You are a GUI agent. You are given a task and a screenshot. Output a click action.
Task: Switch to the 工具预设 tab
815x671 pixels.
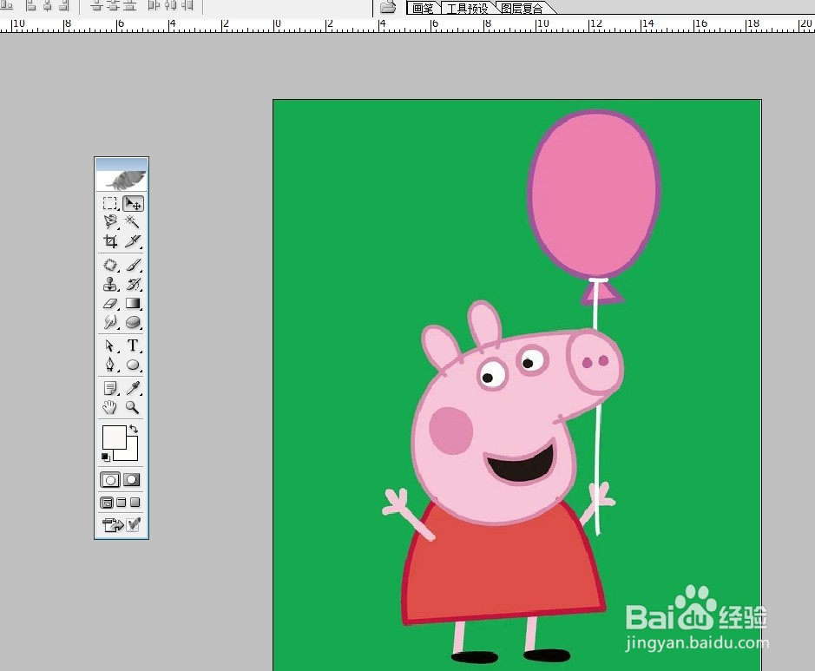[467, 9]
